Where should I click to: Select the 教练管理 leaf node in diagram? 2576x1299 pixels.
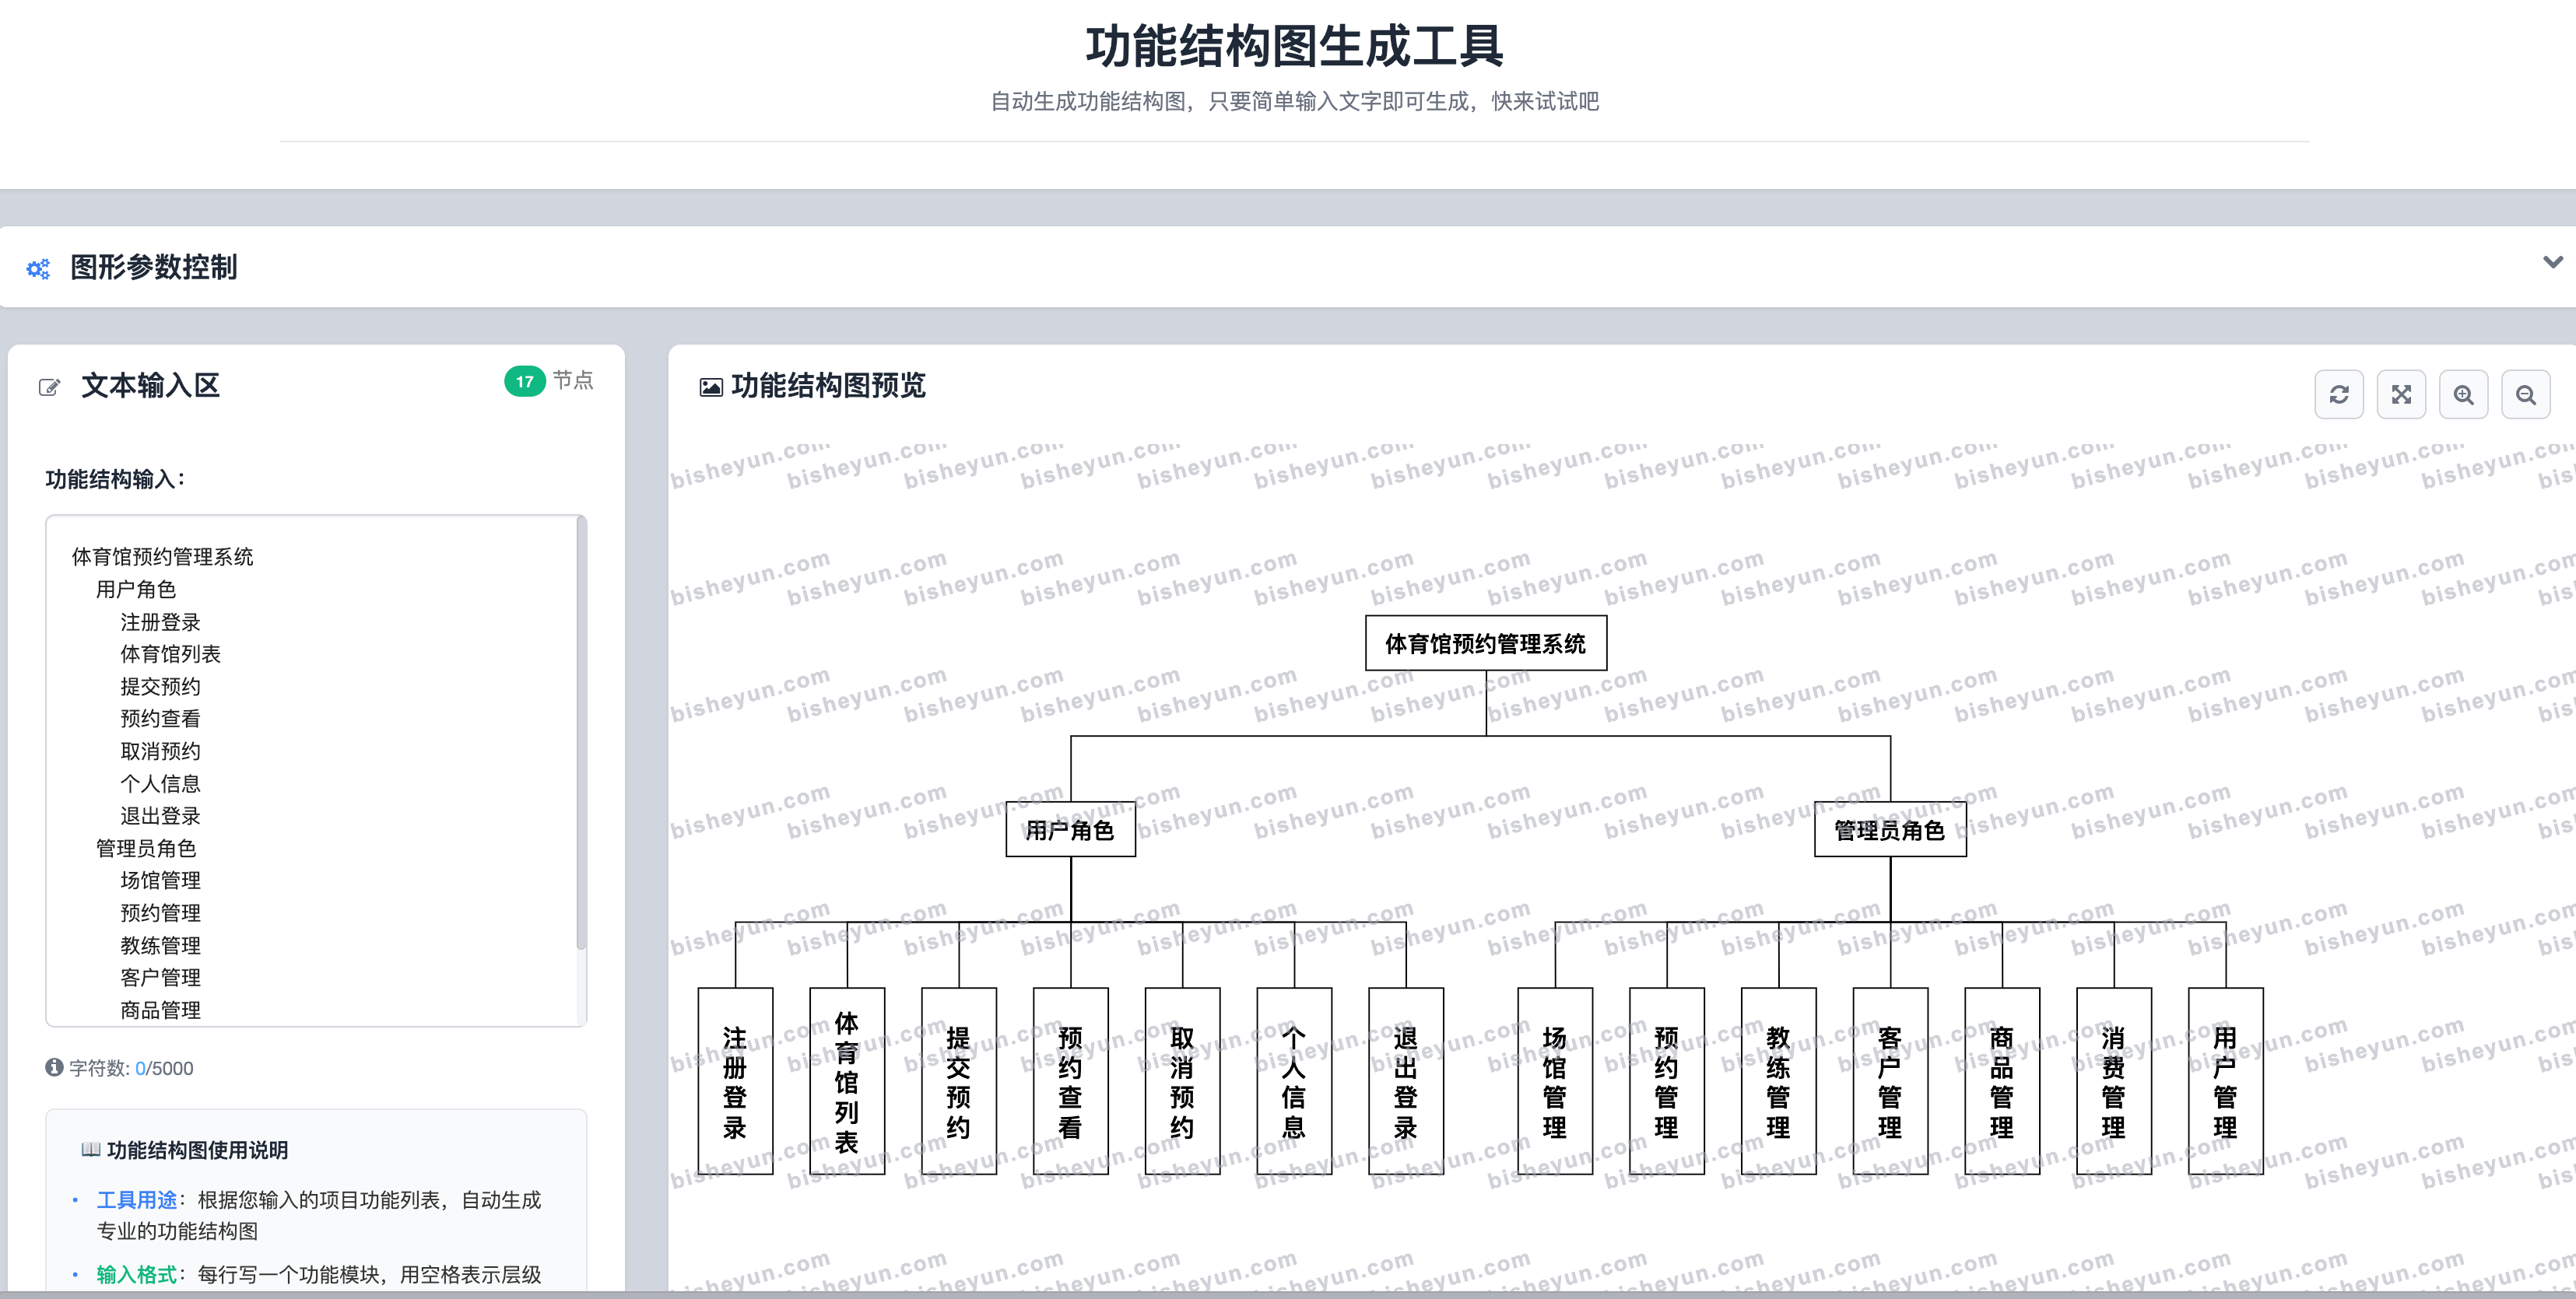(x=1779, y=1081)
